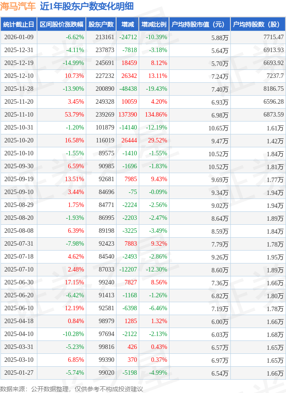Select the 股东户数 column header

pos(101,24)
